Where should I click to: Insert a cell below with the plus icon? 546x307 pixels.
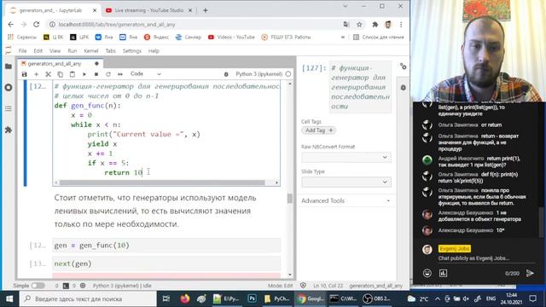point(36,74)
